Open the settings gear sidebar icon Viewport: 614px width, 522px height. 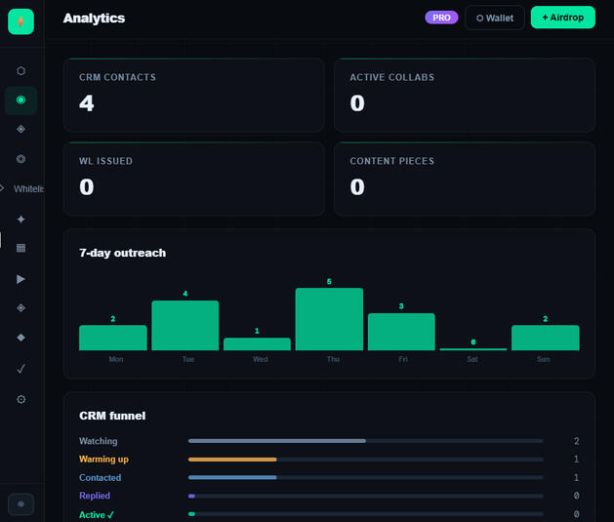coord(20,399)
